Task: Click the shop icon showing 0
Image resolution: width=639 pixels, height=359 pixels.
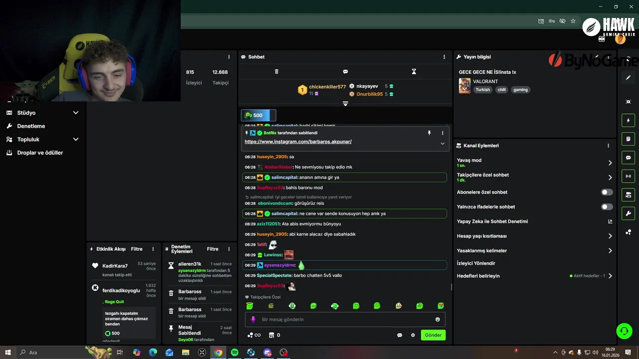Action: (275, 335)
